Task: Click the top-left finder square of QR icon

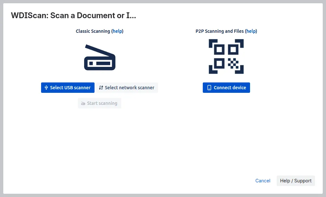Action: click(x=220, y=50)
